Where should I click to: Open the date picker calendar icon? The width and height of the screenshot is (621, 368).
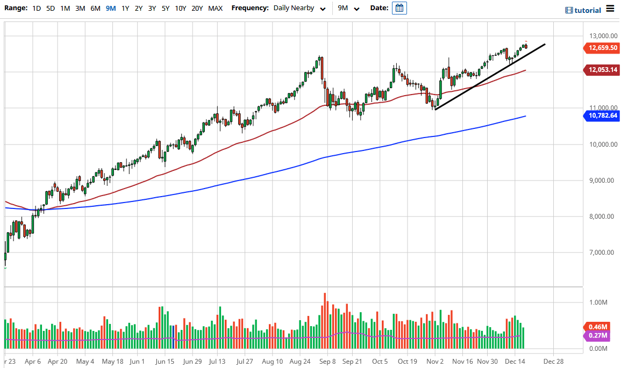pyautogui.click(x=399, y=8)
